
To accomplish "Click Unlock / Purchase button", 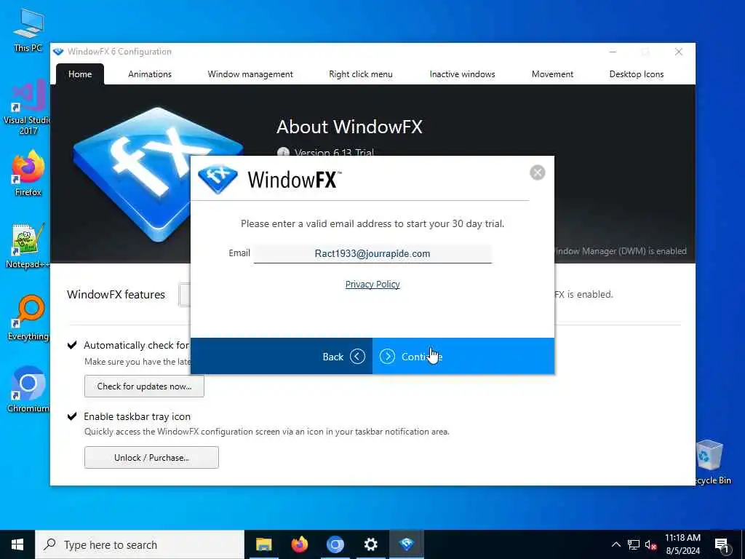I will click(151, 457).
